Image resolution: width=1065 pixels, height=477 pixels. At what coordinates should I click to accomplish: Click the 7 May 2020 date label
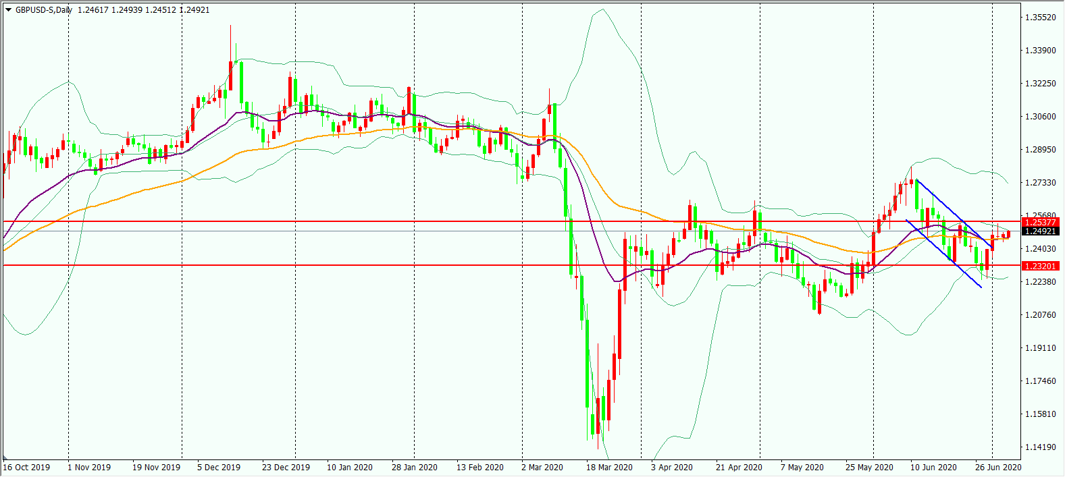[802, 467]
